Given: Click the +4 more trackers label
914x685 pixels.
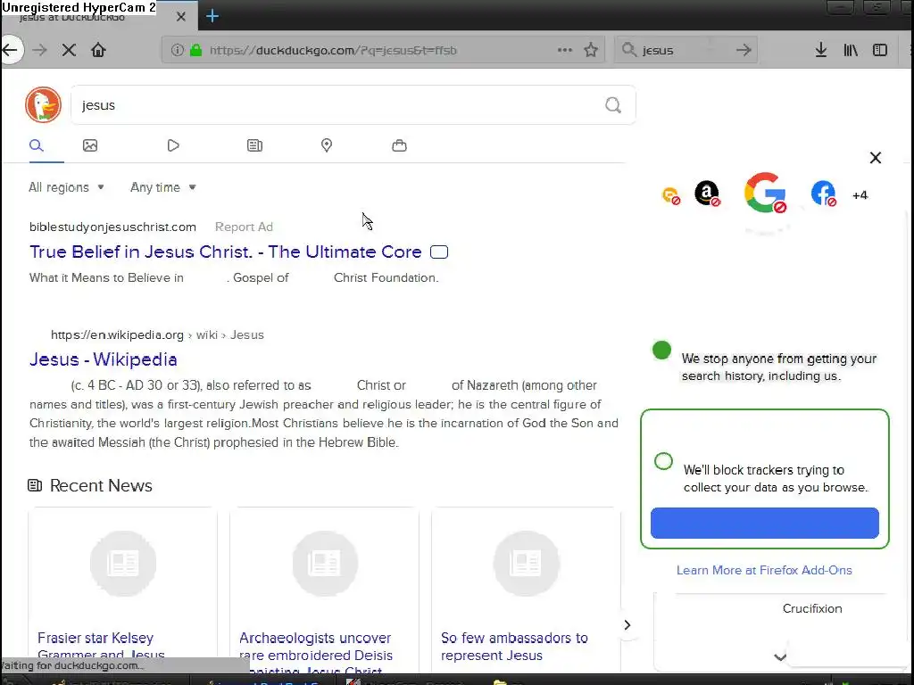Looking at the screenshot, I should pyautogui.click(x=860, y=195).
